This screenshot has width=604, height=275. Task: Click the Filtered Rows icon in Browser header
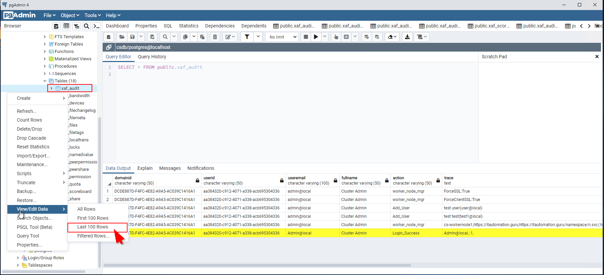pyautogui.click(x=77, y=26)
